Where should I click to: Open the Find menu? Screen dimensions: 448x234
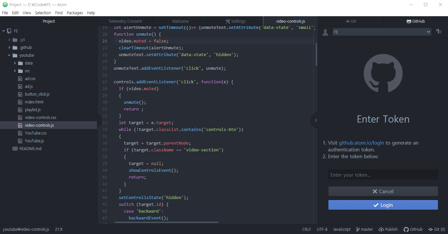(59, 13)
